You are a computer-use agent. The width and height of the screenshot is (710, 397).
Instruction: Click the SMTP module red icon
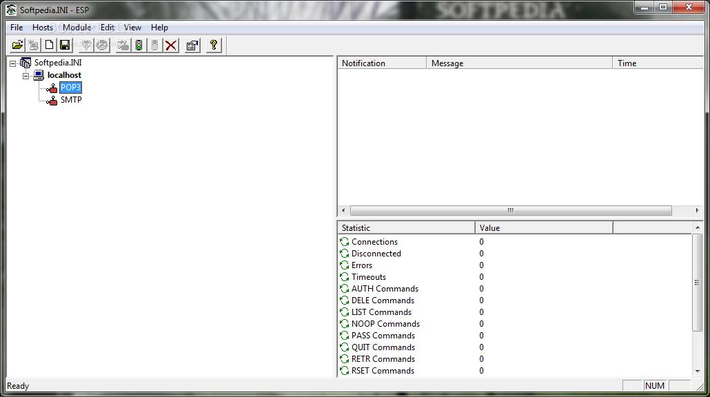tap(52, 100)
